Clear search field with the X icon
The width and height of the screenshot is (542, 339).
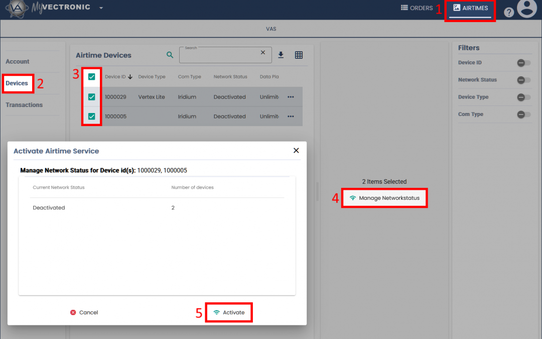point(262,53)
